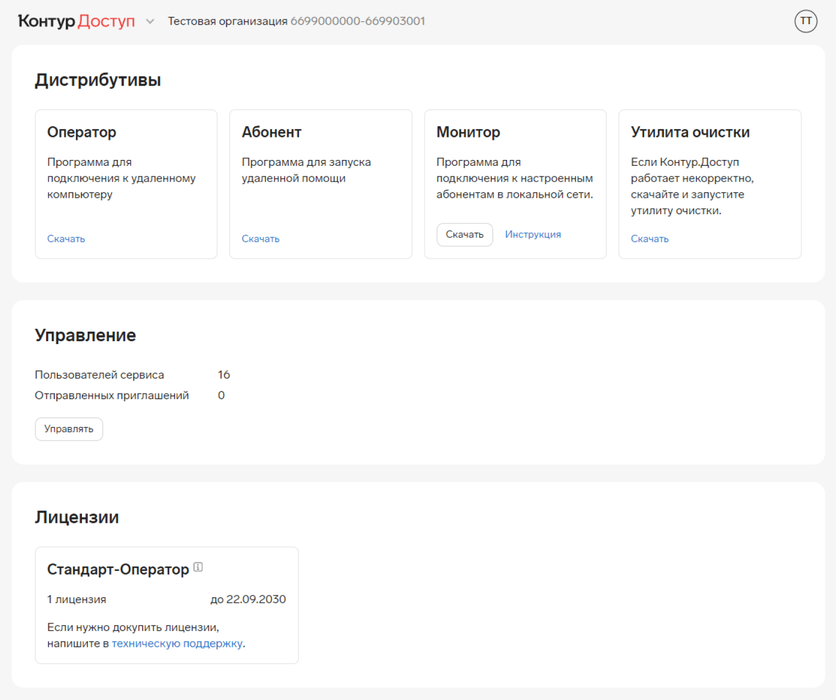Download the Абонент program
Screen dimensions: 836x700
click(x=261, y=238)
